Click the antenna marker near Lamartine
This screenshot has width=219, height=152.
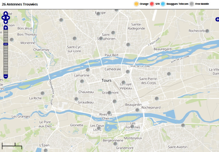point(88,70)
